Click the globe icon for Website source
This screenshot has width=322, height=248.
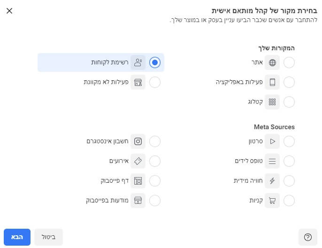pyautogui.click(x=272, y=62)
